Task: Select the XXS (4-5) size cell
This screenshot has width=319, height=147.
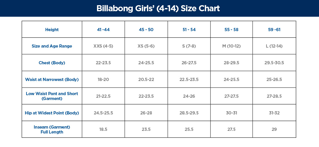Action: 103,46
